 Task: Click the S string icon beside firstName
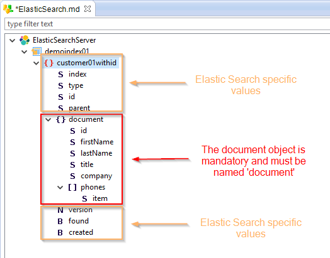pos(72,142)
